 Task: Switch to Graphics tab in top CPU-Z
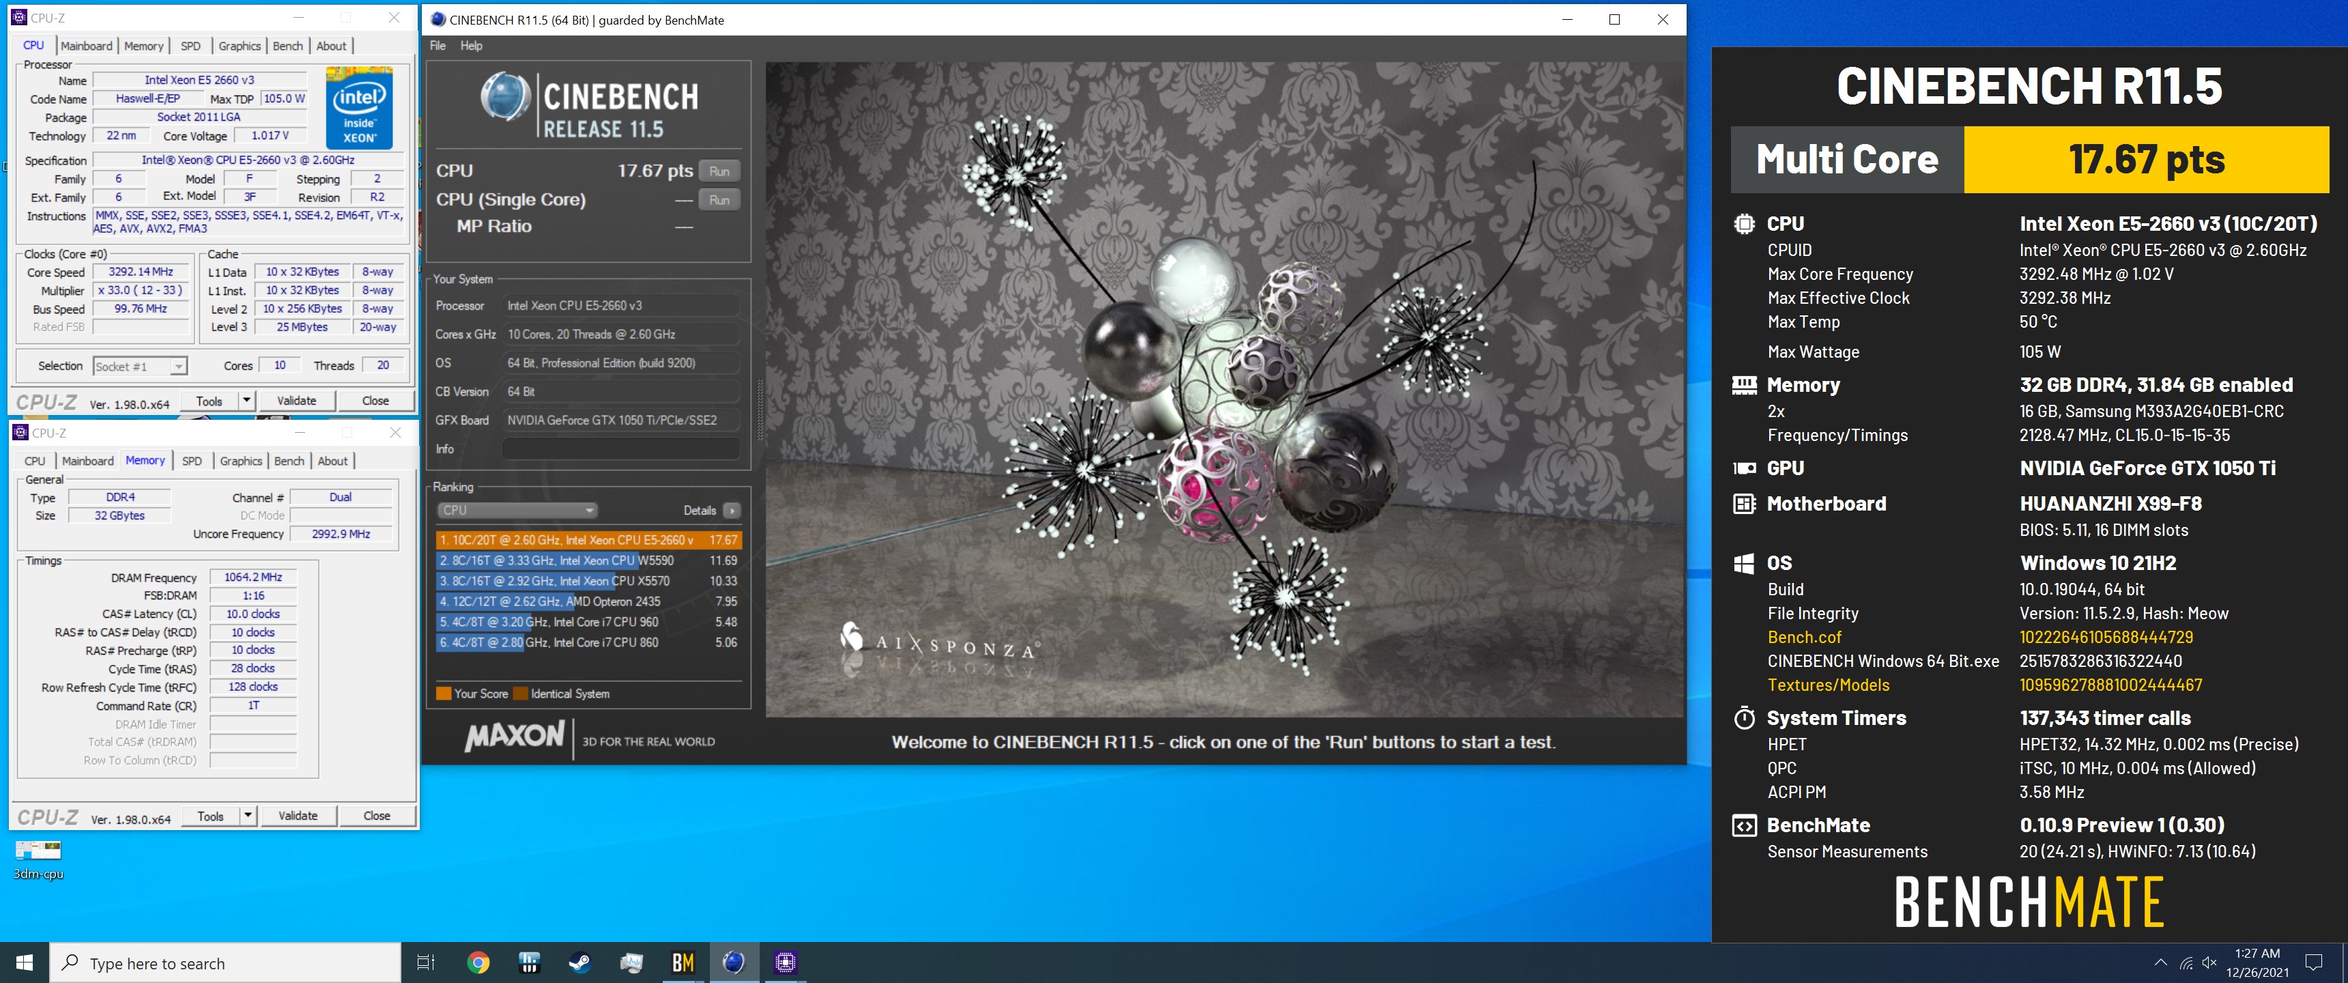[x=240, y=46]
